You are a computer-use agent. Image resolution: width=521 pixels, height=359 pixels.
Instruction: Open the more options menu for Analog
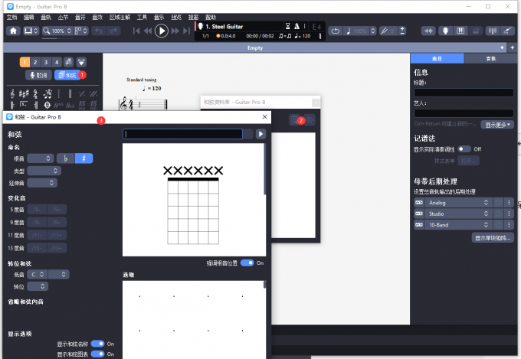coord(509,202)
